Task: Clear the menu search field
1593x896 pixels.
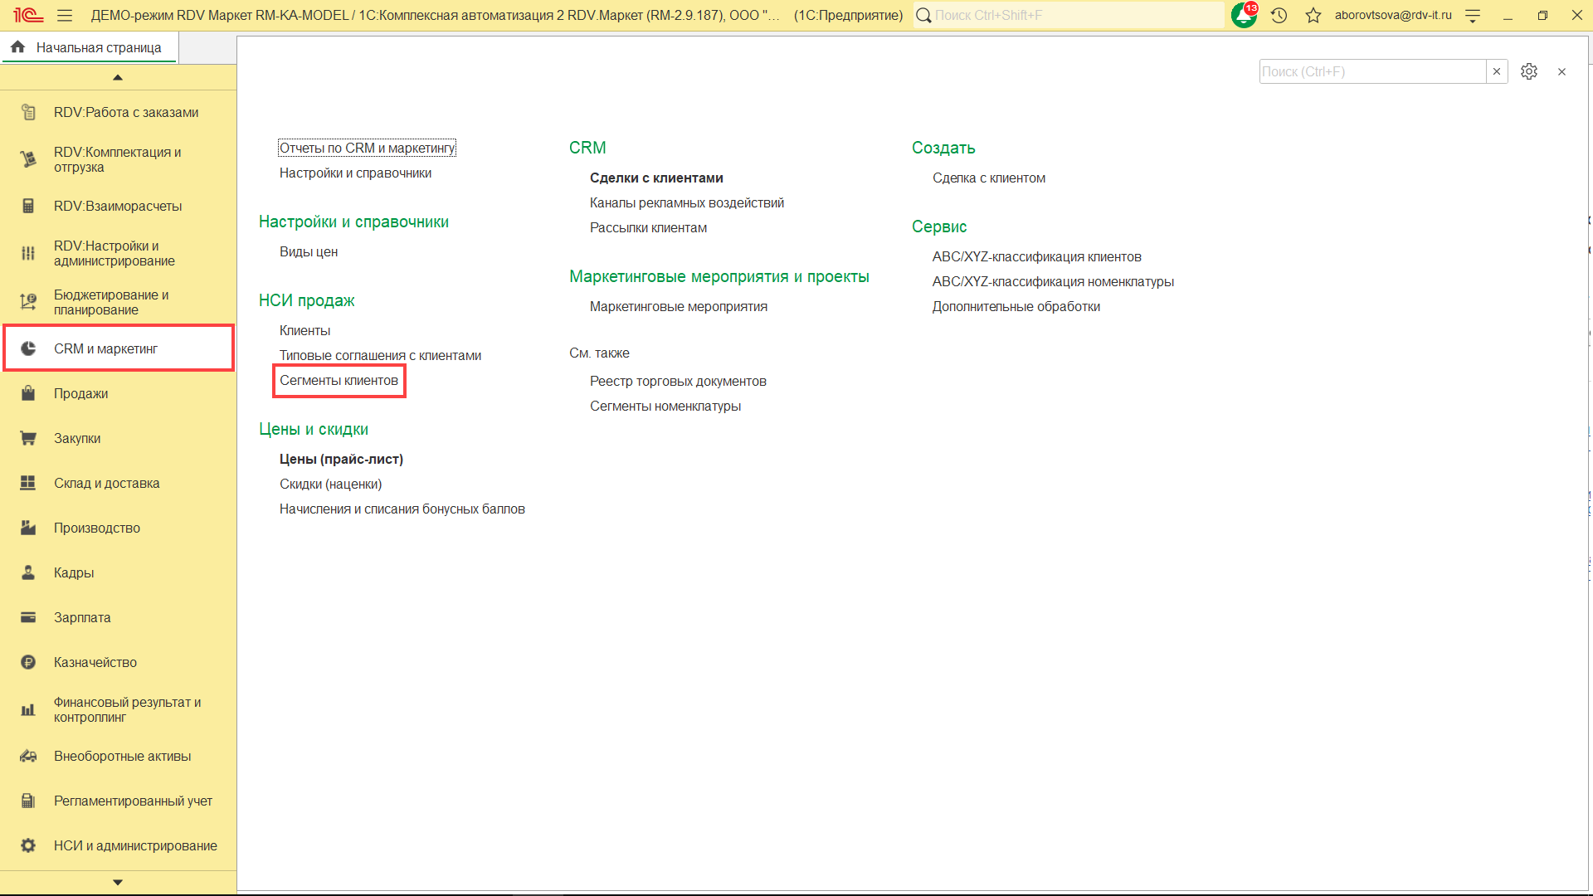Action: (x=1497, y=71)
